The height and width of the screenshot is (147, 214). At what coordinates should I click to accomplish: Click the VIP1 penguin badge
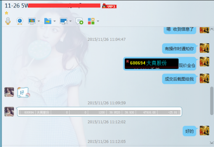click(109, 6)
